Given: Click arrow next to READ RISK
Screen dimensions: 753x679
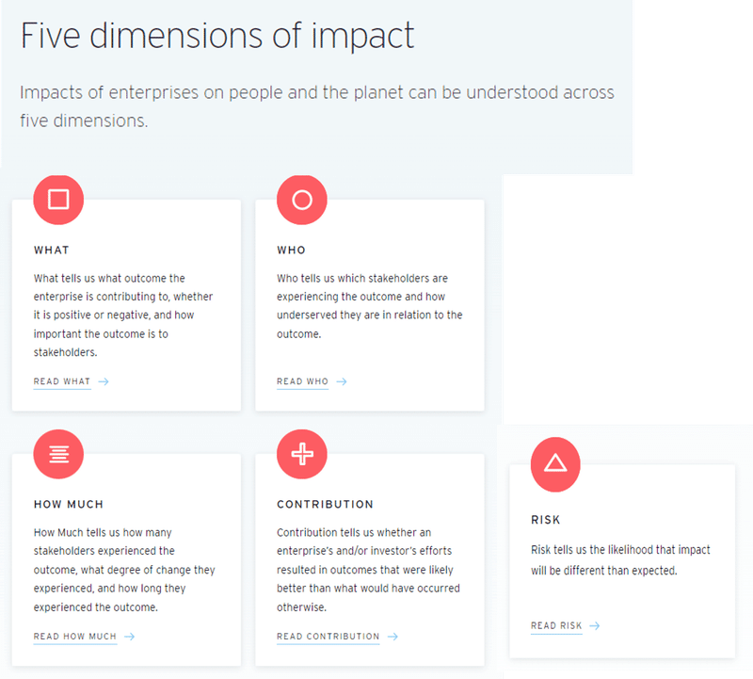Looking at the screenshot, I should pyautogui.click(x=595, y=625).
